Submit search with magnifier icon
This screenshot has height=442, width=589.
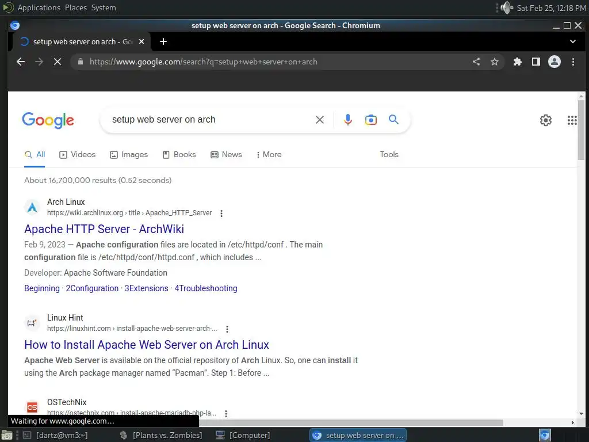(393, 120)
